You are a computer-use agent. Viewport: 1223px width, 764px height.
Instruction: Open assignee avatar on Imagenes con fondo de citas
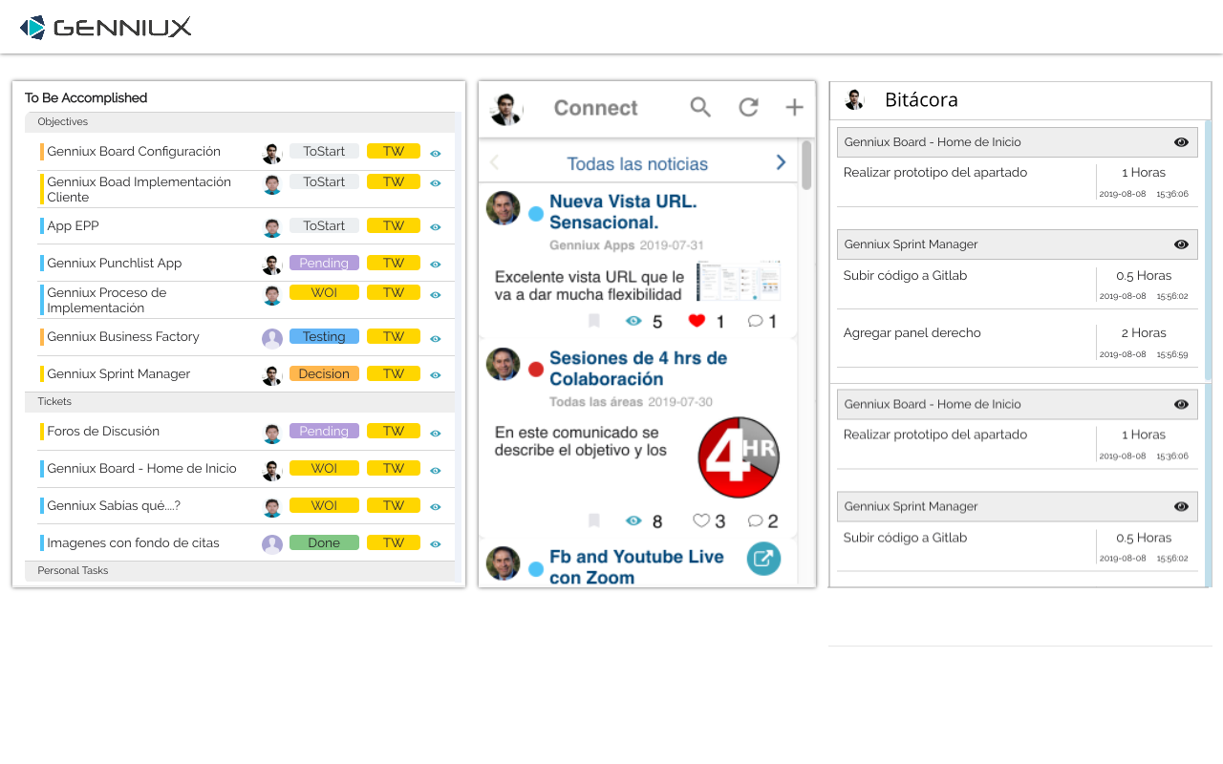272,544
